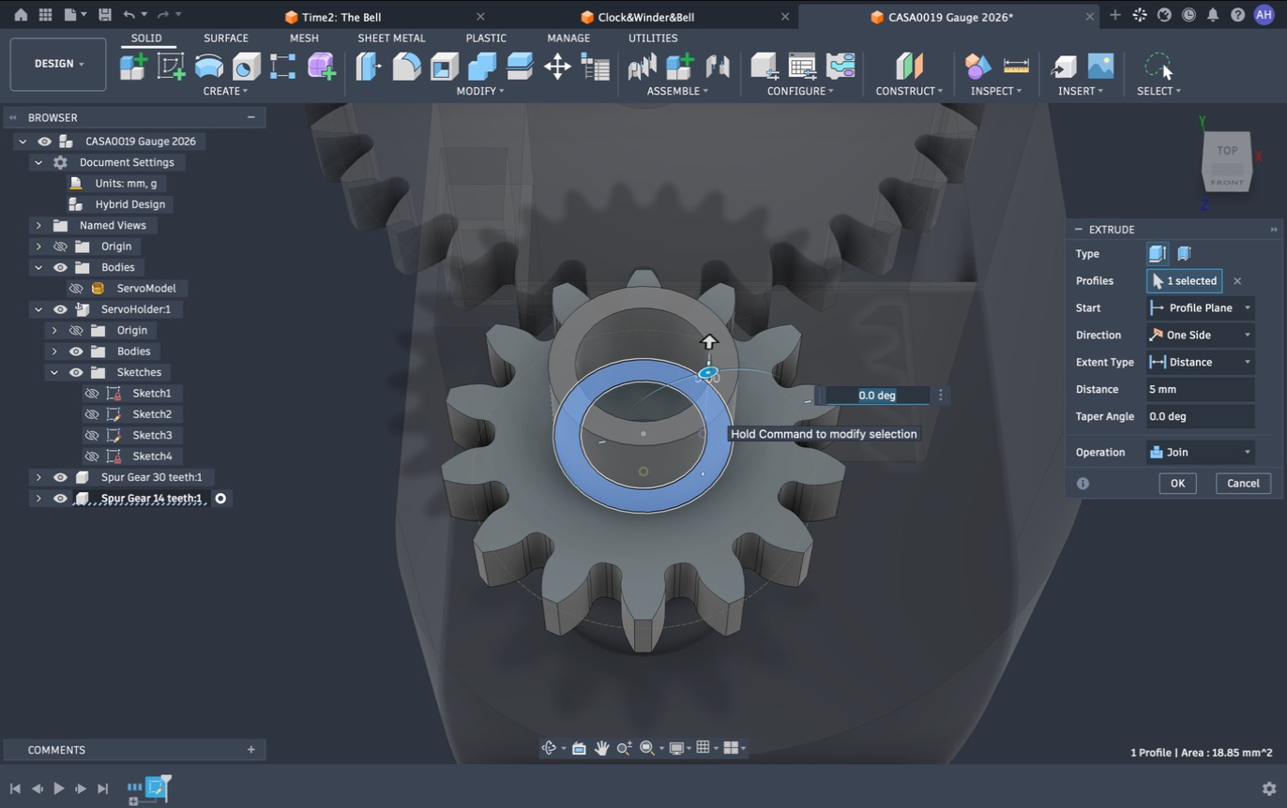
Task: Open the Direction One Side dropdown
Action: [x=1200, y=335]
